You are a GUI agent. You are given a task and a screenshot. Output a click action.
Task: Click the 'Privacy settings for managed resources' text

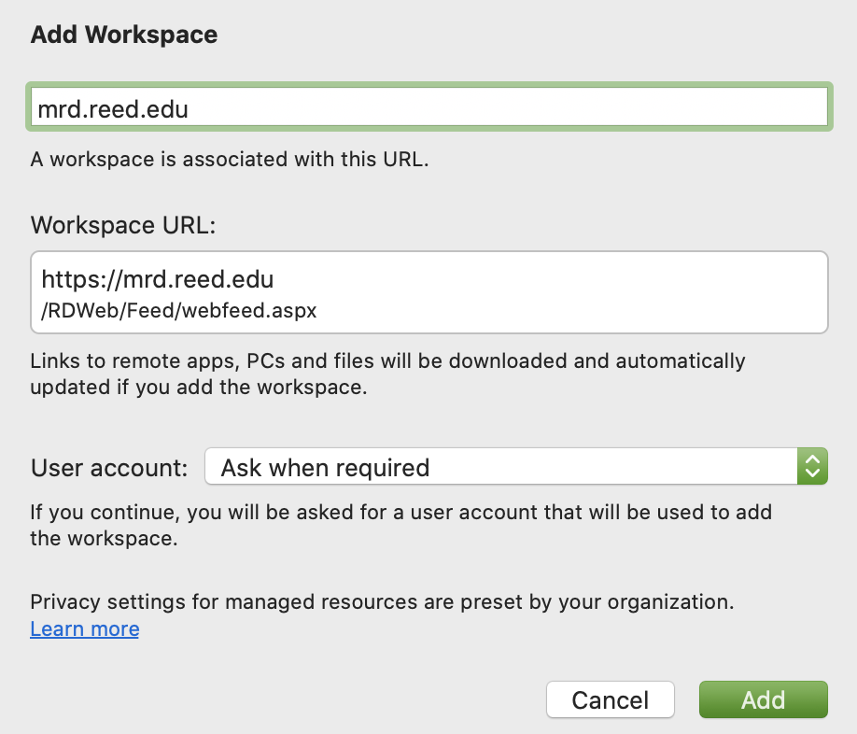click(x=382, y=601)
